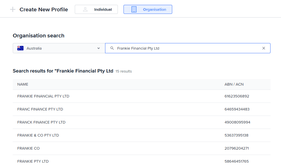Choose the FRANKIE PTY LTD result
This screenshot has height=166, width=281.
(x=33, y=161)
